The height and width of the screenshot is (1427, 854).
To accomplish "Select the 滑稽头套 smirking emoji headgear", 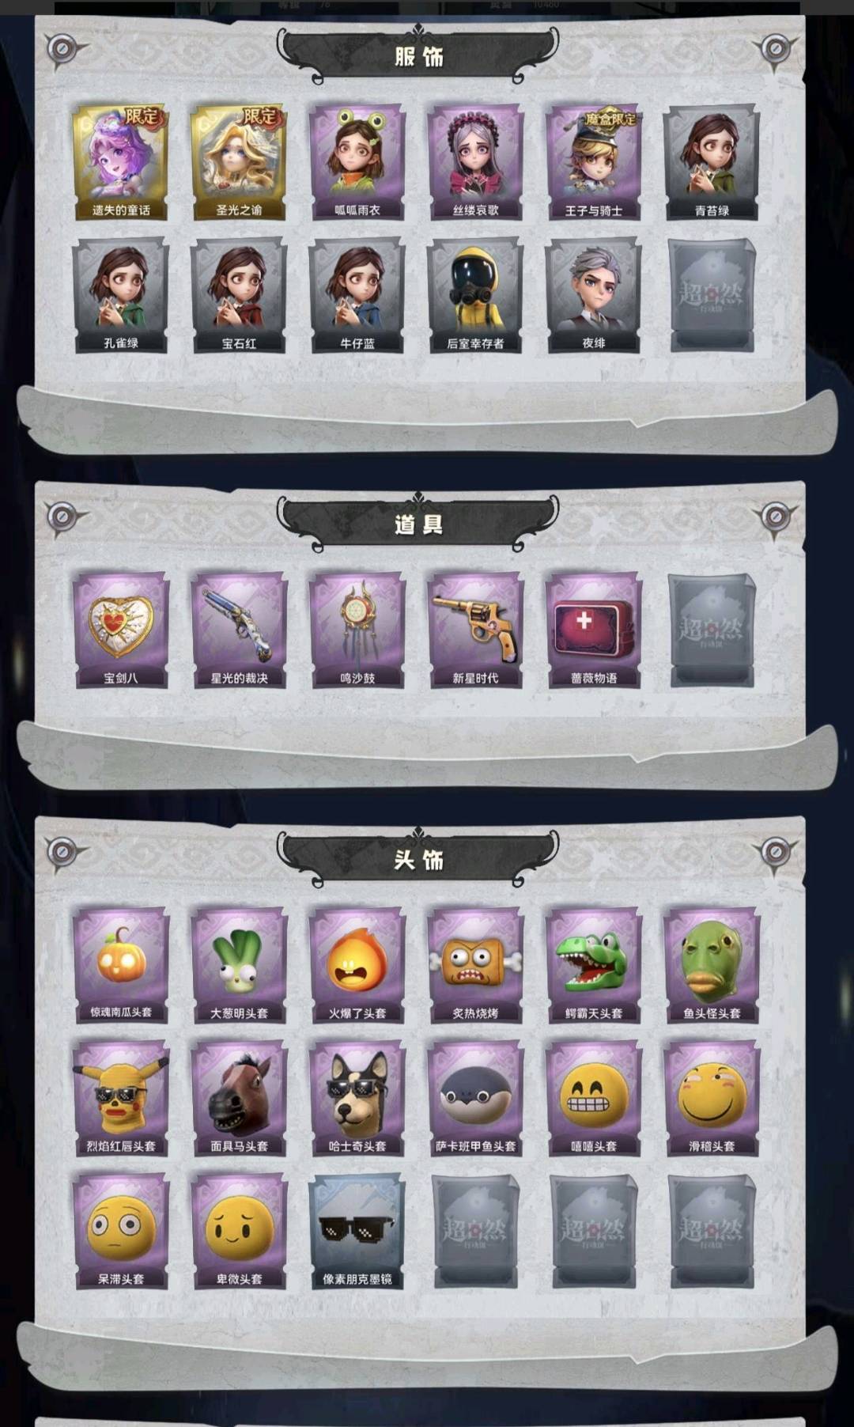I will point(712,1098).
